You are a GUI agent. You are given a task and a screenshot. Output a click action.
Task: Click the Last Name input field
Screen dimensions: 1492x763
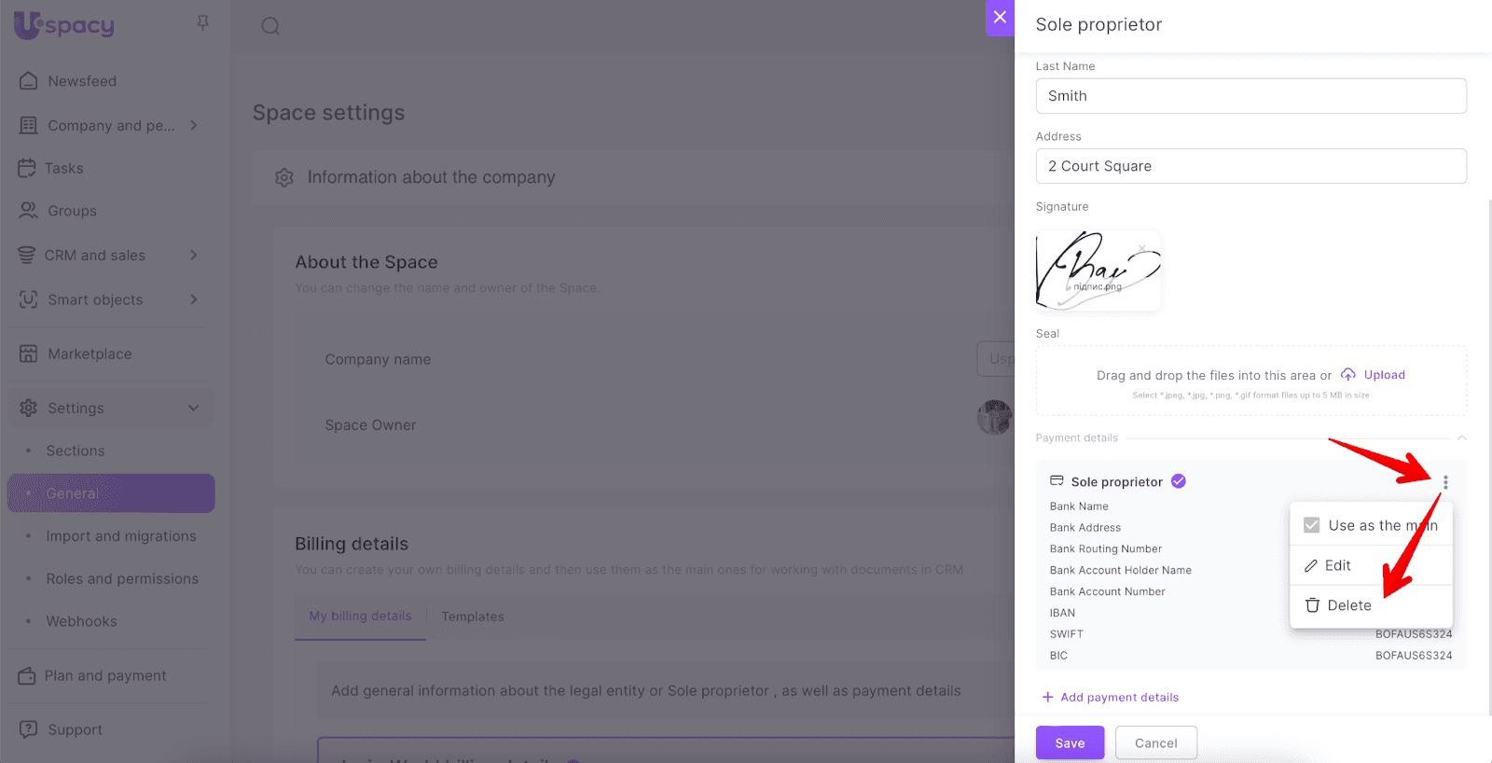[1250, 96]
